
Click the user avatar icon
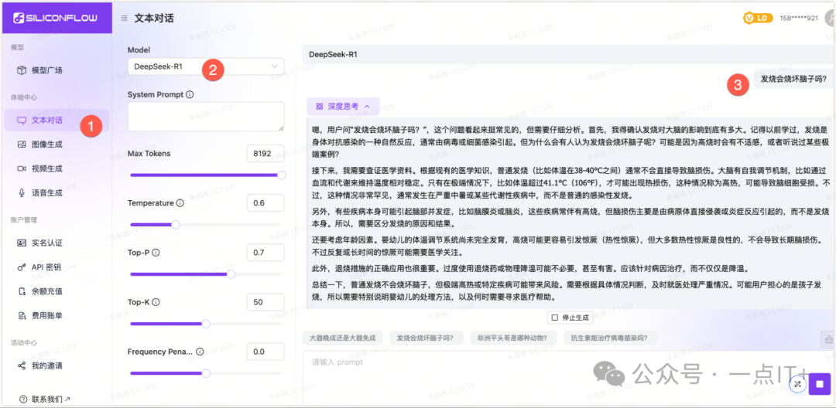tap(830, 18)
